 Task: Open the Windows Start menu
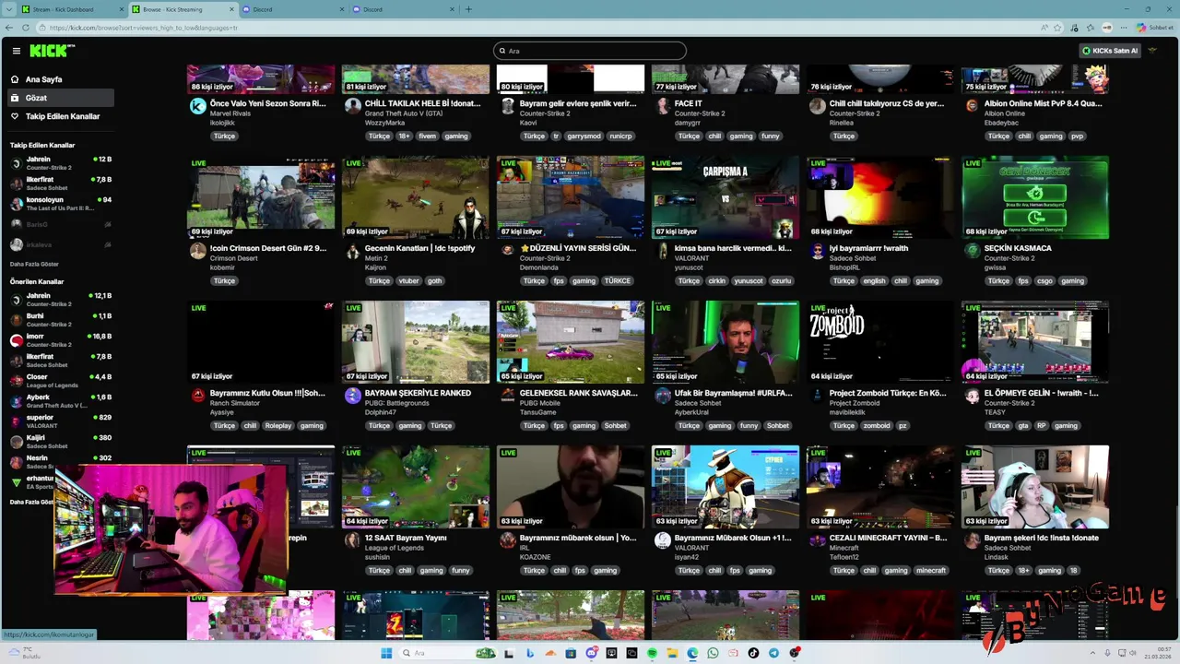point(386,653)
